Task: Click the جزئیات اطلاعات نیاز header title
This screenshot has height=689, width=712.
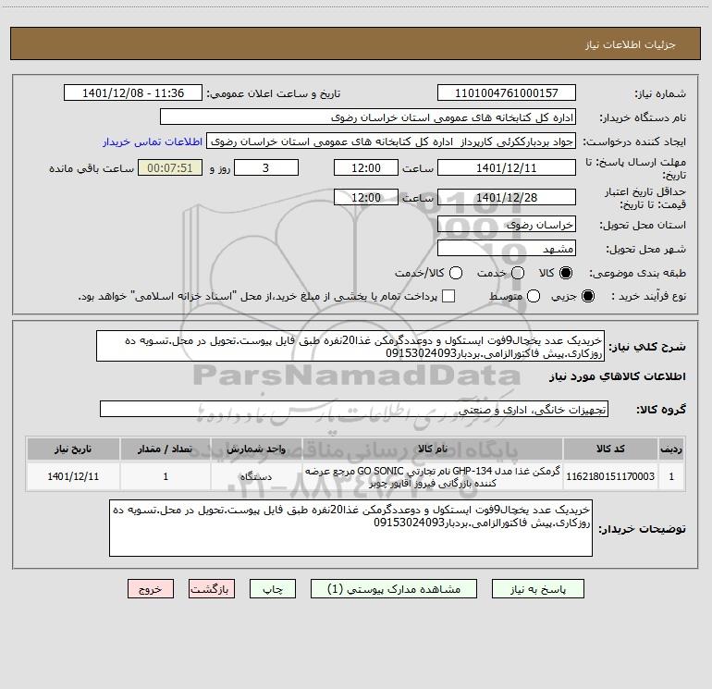Action: click(x=631, y=44)
